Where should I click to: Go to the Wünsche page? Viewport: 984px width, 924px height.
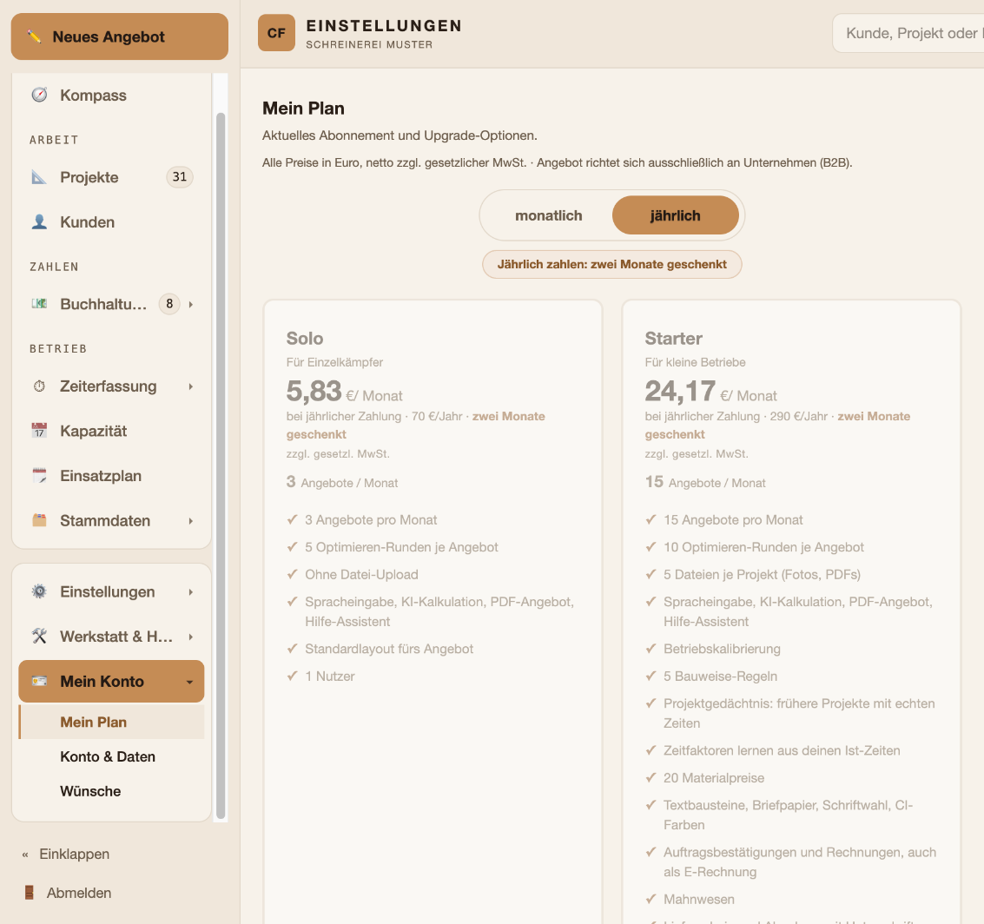(112, 791)
